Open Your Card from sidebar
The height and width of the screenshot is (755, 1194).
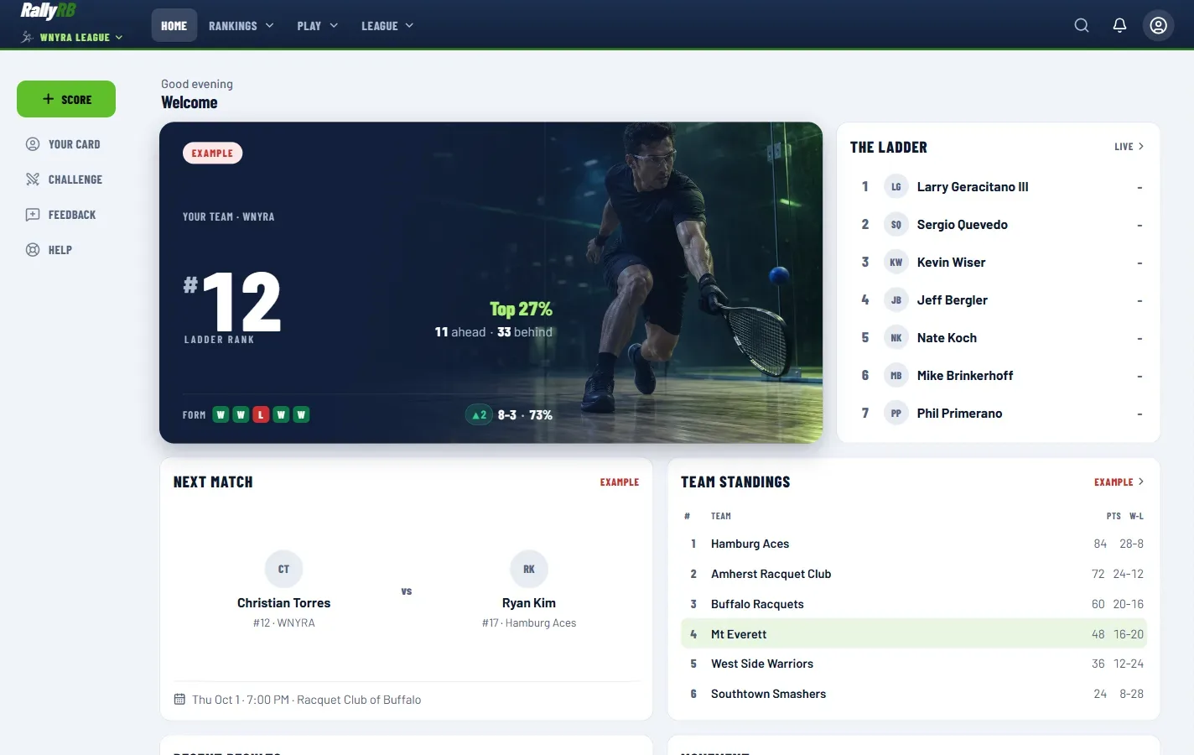click(66, 144)
